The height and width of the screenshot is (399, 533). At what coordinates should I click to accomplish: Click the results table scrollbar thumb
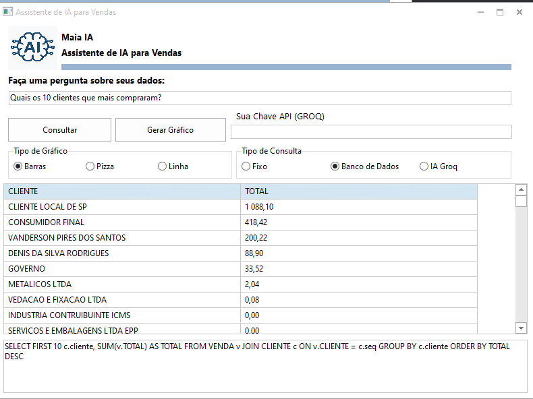[x=521, y=201]
